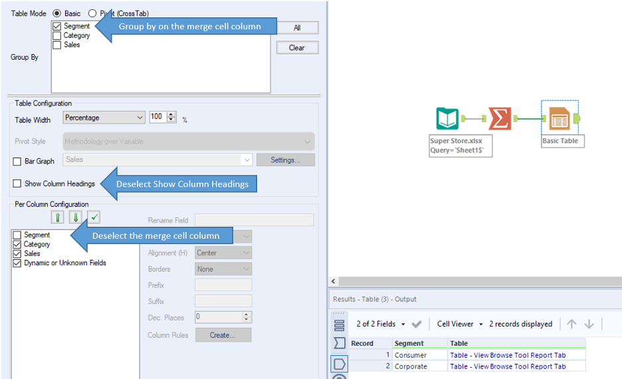The height and width of the screenshot is (379, 622).
Task: Open the Alignment (H) Center dropdown
Action: pyautogui.click(x=223, y=253)
